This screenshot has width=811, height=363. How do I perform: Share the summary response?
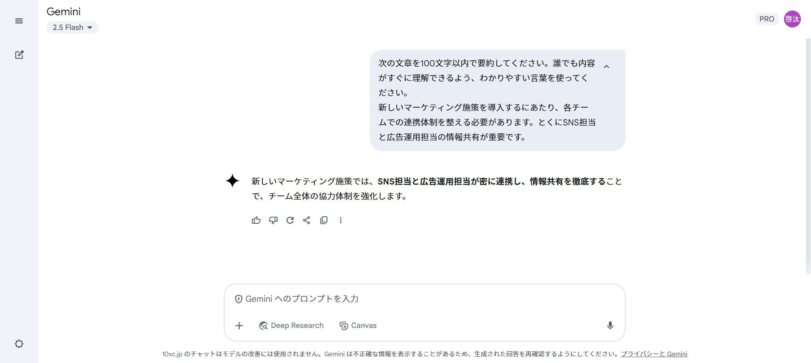pyautogui.click(x=307, y=220)
